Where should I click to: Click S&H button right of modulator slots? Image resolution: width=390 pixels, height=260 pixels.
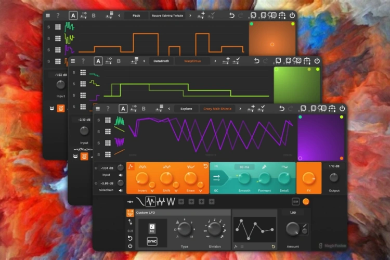click(295, 202)
